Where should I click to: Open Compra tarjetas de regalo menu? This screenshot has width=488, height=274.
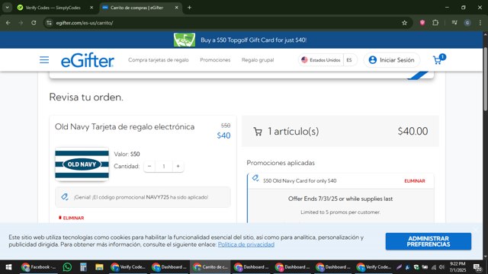159,60
